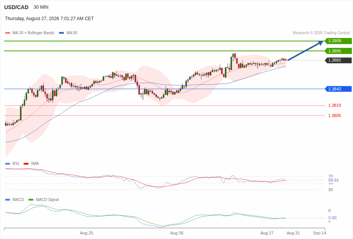This screenshot has width=353, height=239.
Task: Click the MACD Signal legend label
Action: coord(47,199)
